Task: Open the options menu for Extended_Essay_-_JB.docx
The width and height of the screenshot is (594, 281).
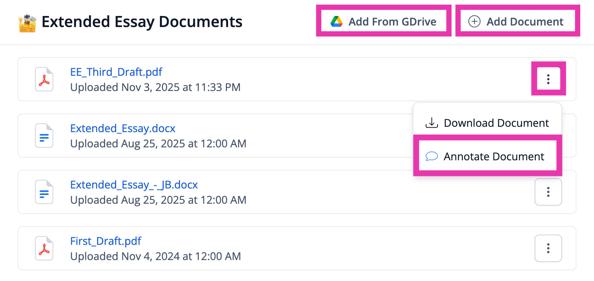Action: click(548, 192)
